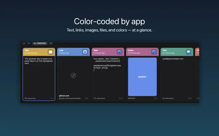Add a new pinboard with plus button
This screenshot has height=136, width=219.
click(x=51, y=43)
